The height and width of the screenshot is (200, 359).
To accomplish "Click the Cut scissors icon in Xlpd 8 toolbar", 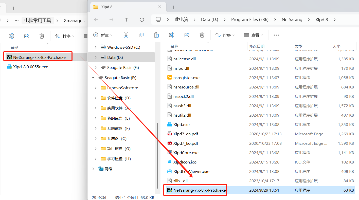I will point(126,35).
